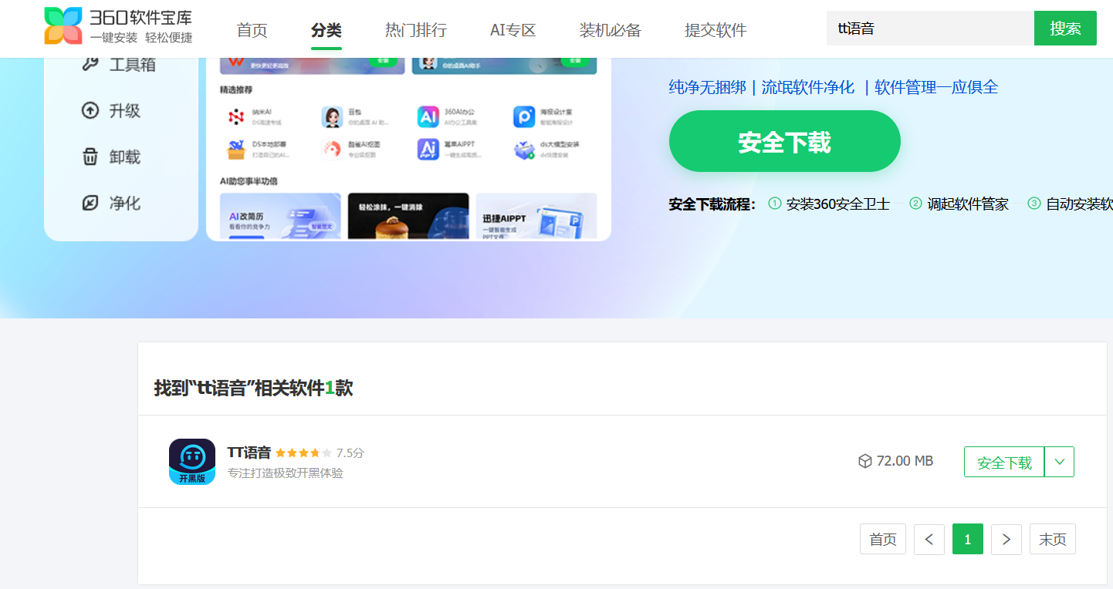This screenshot has height=589, width=1113.
Task: Click the 净化 leaf icon
Action: 90,203
